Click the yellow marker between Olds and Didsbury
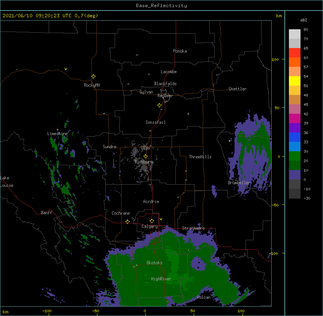Image resolution: width=323 pixels, height=316 pixels. [145, 156]
